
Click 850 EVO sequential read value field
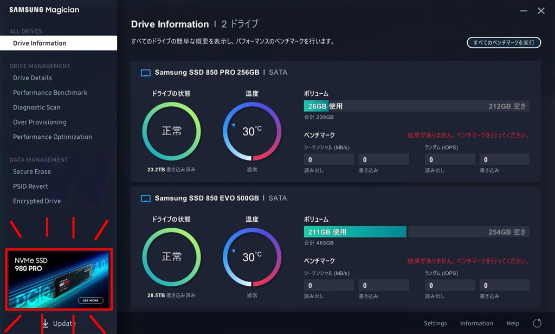click(329, 285)
